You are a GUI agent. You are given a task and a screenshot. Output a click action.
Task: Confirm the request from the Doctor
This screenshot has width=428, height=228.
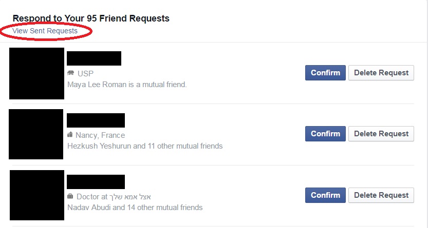(x=325, y=195)
